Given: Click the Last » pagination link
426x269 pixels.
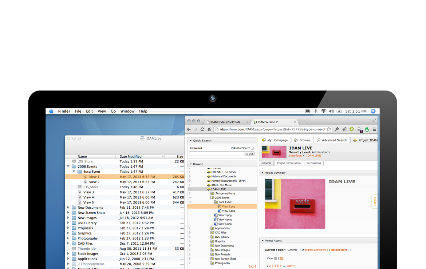Looking at the screenshot, I should (291, 266).
